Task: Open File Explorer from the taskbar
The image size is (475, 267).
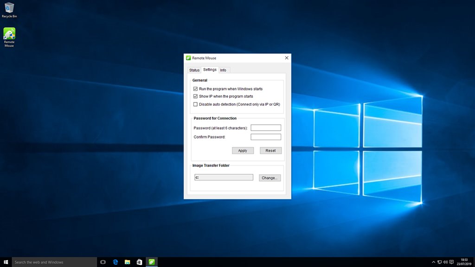Action: (x=127, y=262)
